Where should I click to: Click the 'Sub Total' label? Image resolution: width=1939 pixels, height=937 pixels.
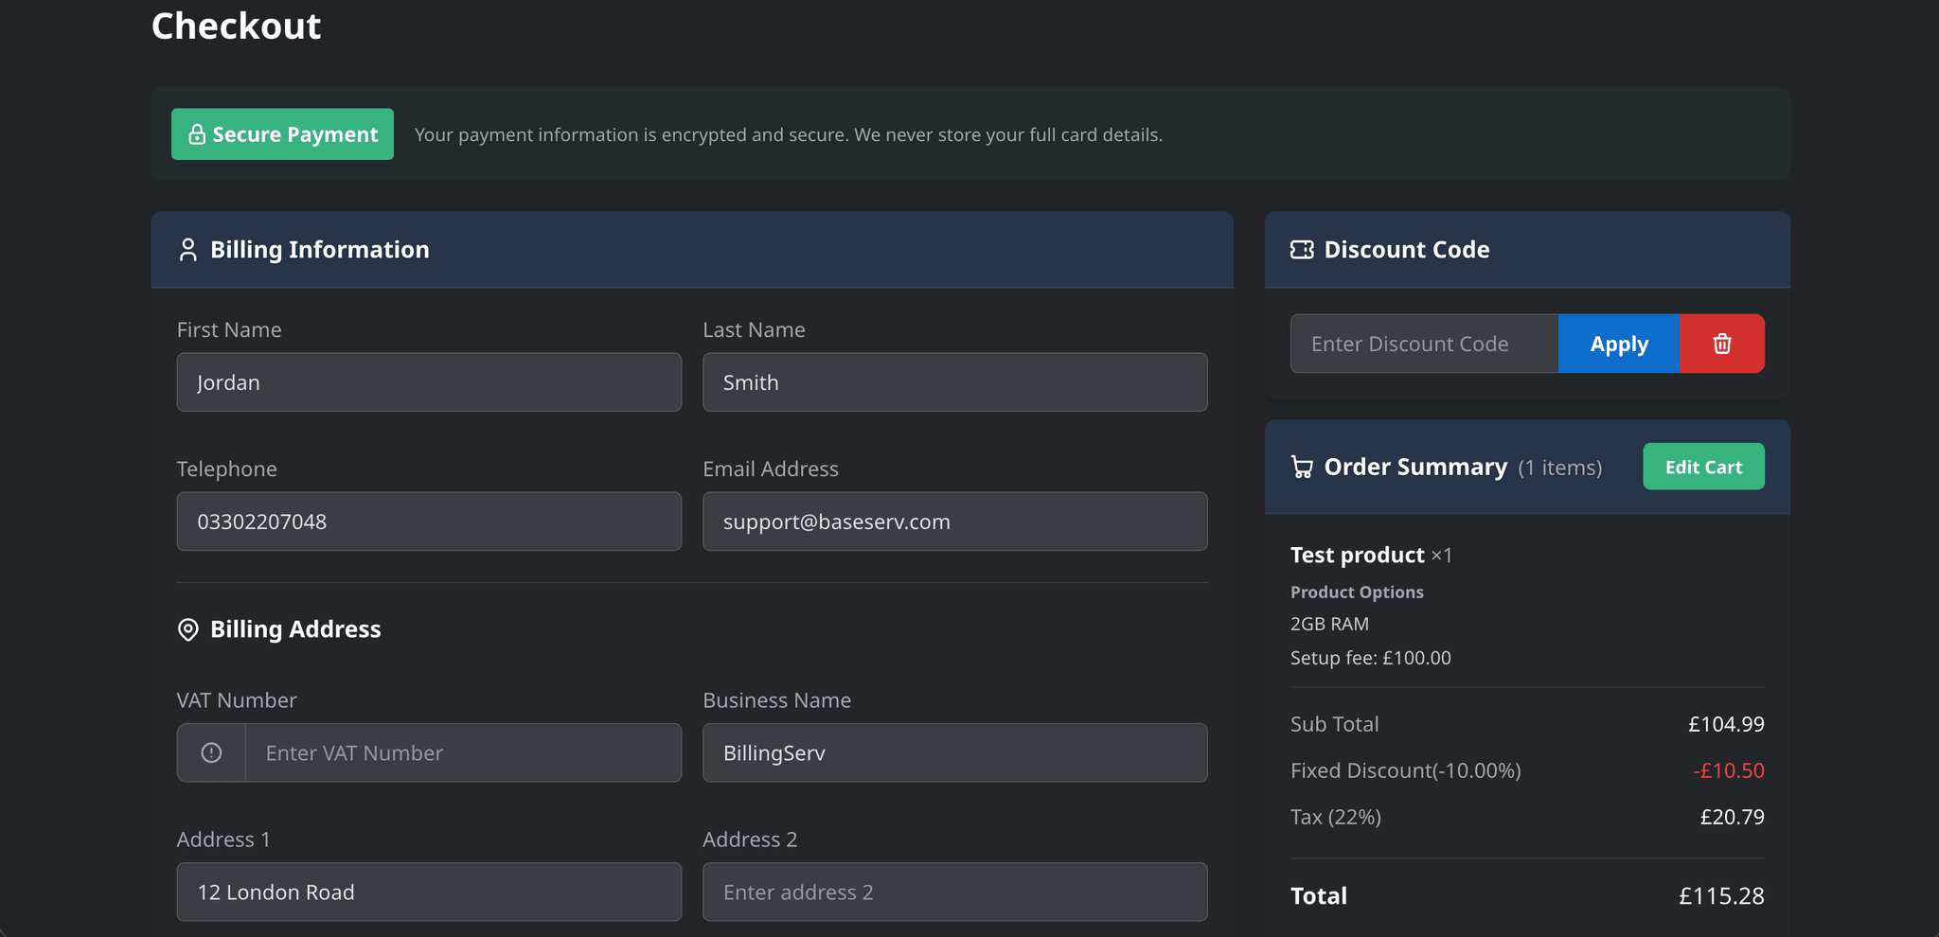(x=1334, y=724)
